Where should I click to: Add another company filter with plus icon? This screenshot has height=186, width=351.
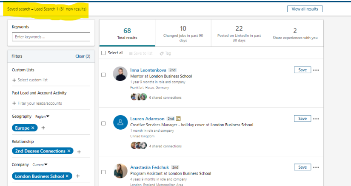point(78,176)
